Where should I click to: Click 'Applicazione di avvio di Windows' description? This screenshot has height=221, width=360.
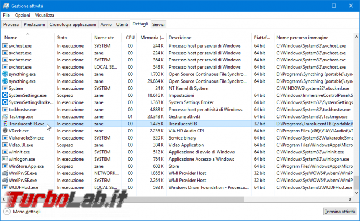[x=202, y=152]
